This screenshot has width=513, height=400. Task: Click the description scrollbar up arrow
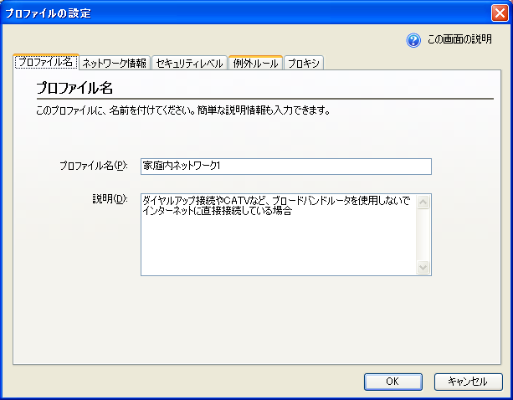coord(423,201)
